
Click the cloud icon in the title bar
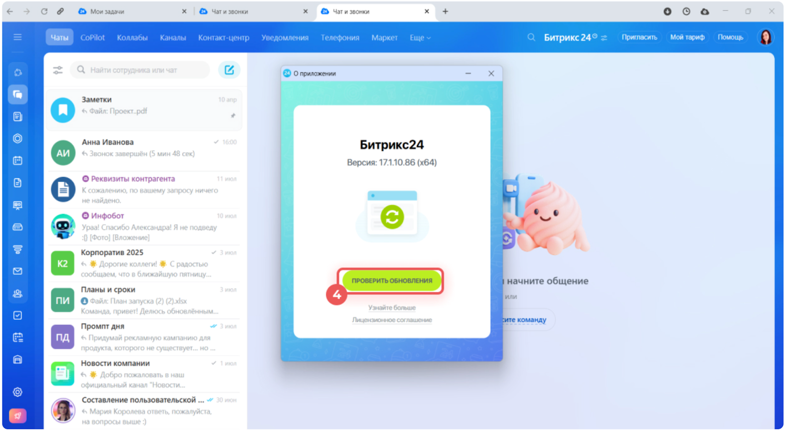click(705, 11)
